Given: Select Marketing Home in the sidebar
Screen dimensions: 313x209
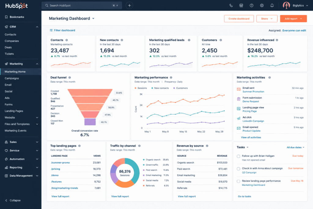Looking at the screenshot, I should tap(21, 72).
